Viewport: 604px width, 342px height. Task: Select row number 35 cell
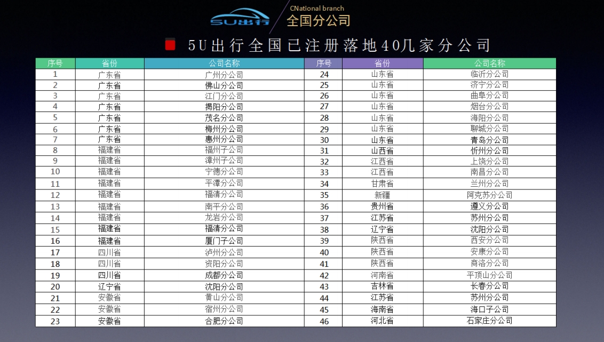[x=324, y=195]
